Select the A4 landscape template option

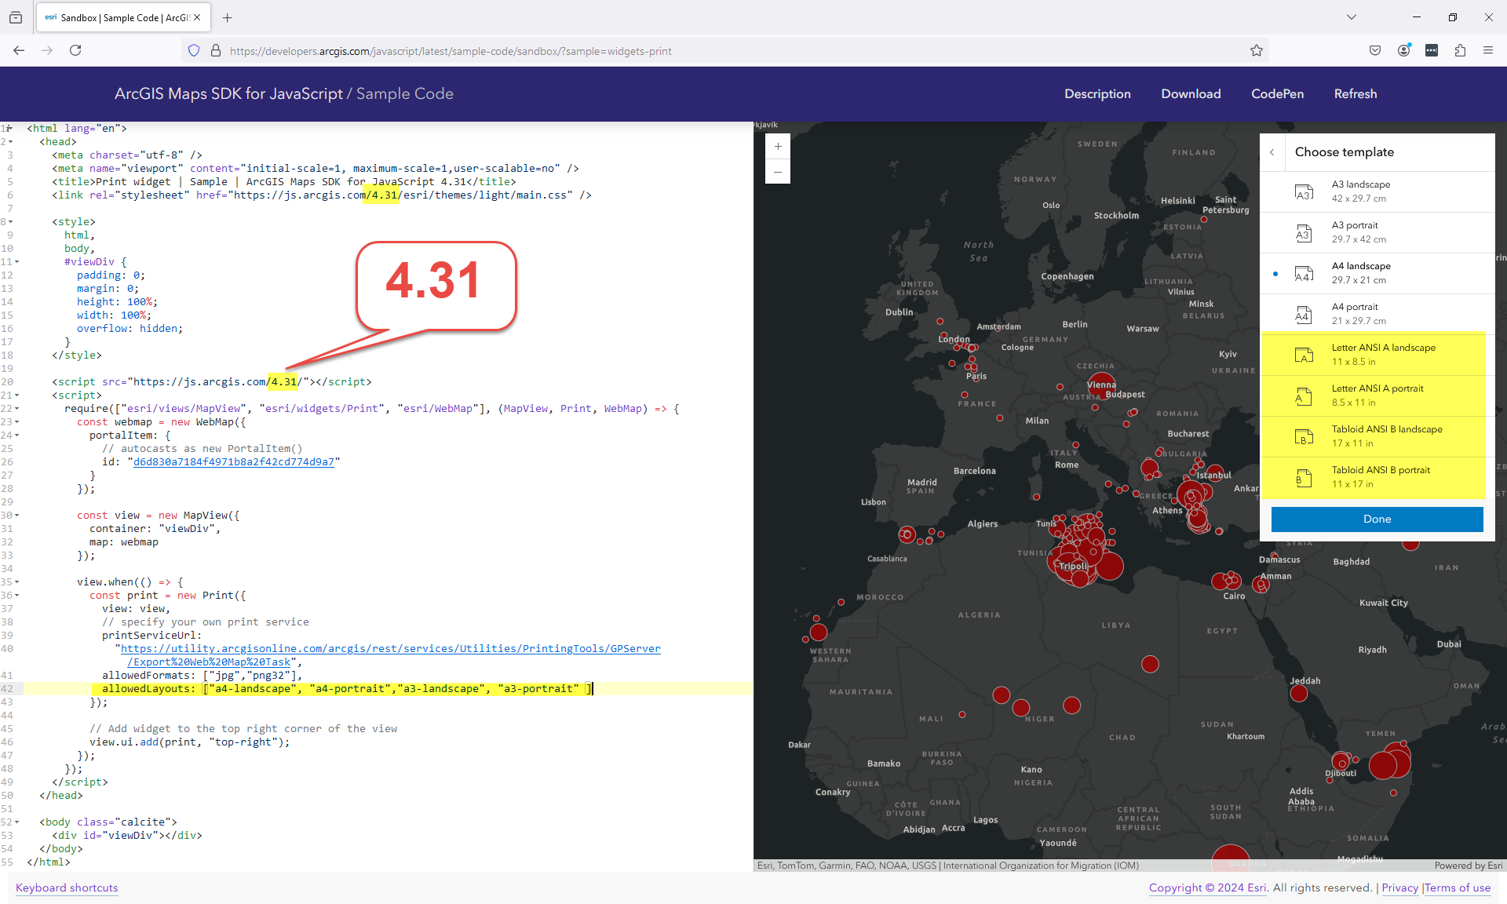pyautogui.click(x=1377, y=273)
